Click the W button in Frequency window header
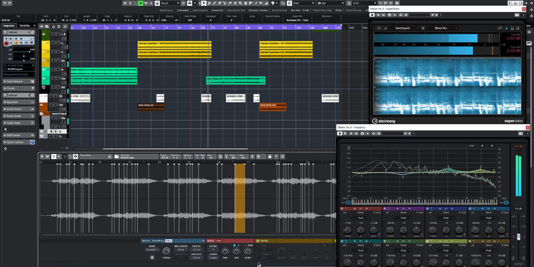This screenshot has height=267, width=534. pos(357,133)
